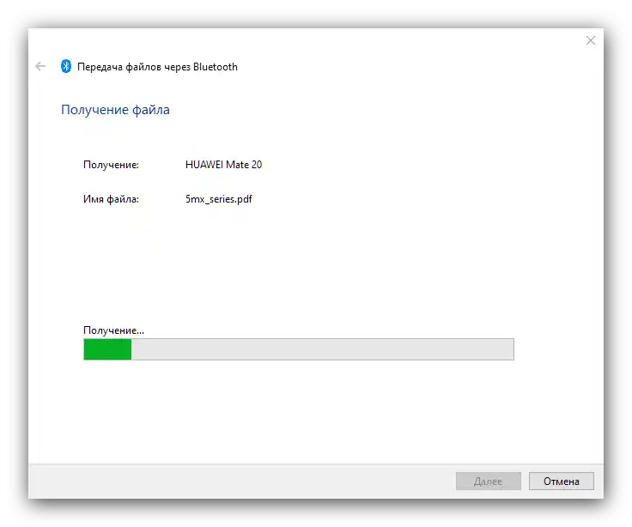This screenshot has width=632, height=527.
Task: Click the green file receiving progress bar
Action: coord(299,349)
